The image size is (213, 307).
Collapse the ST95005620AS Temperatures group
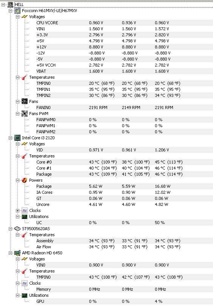click(18, 235)
